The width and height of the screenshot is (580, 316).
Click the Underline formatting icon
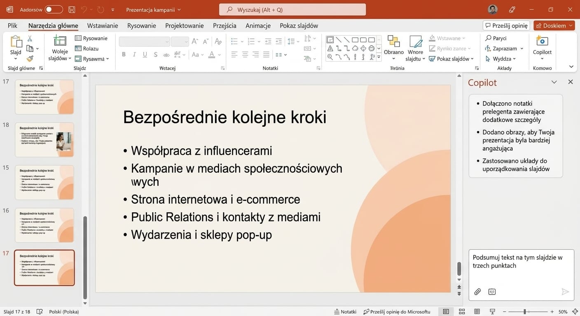coord(145,54)
